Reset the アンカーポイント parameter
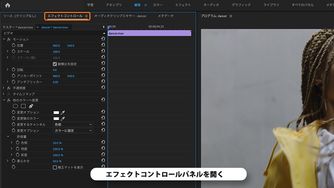The image size is (334, 188). (103, 75)
